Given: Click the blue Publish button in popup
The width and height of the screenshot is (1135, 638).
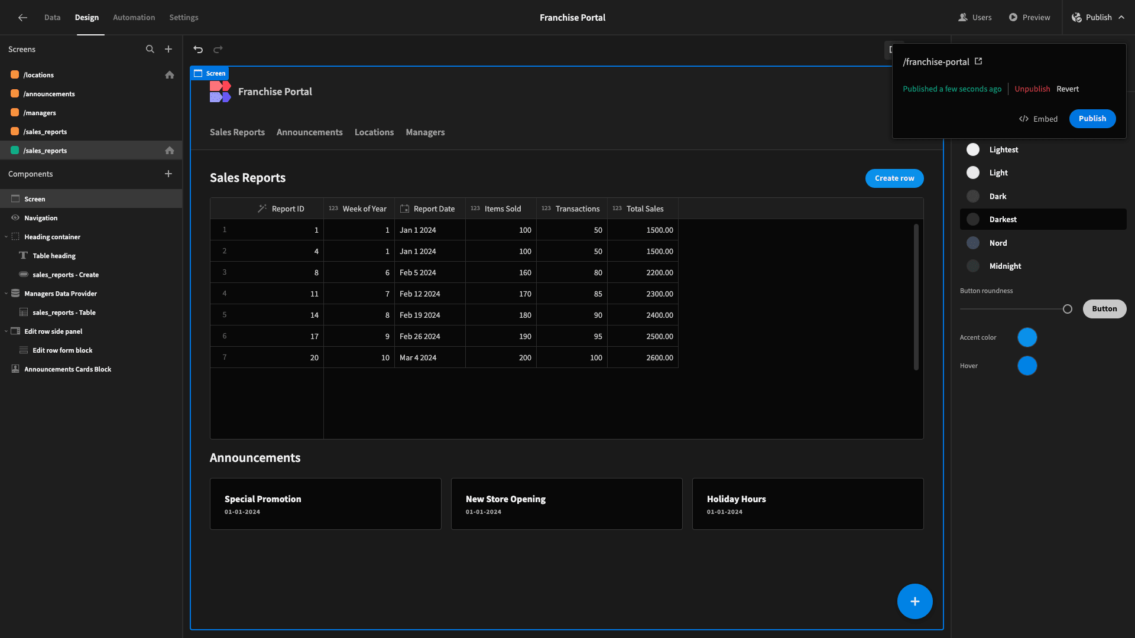Looking at the screenshot, I should (1092, 119).
